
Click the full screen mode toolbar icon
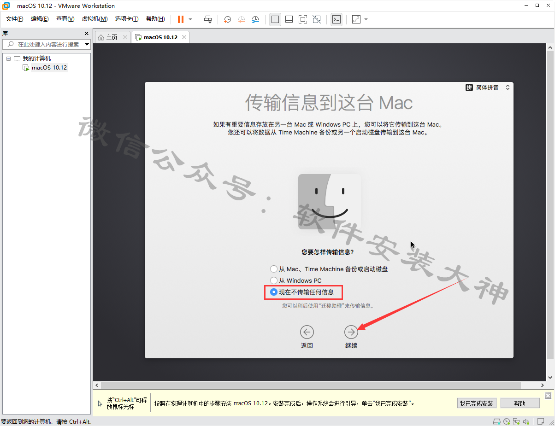(x=303, y=19)
